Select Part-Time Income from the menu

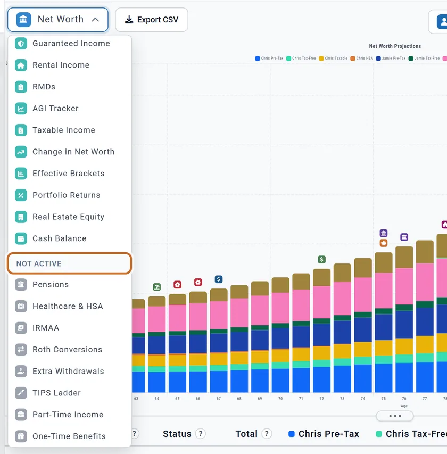pos(70,415)
